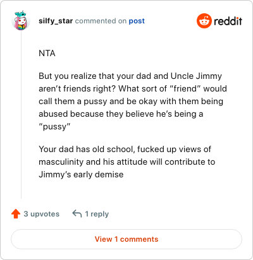Open silfy_star's avatar image

click(x=21, y=21)
